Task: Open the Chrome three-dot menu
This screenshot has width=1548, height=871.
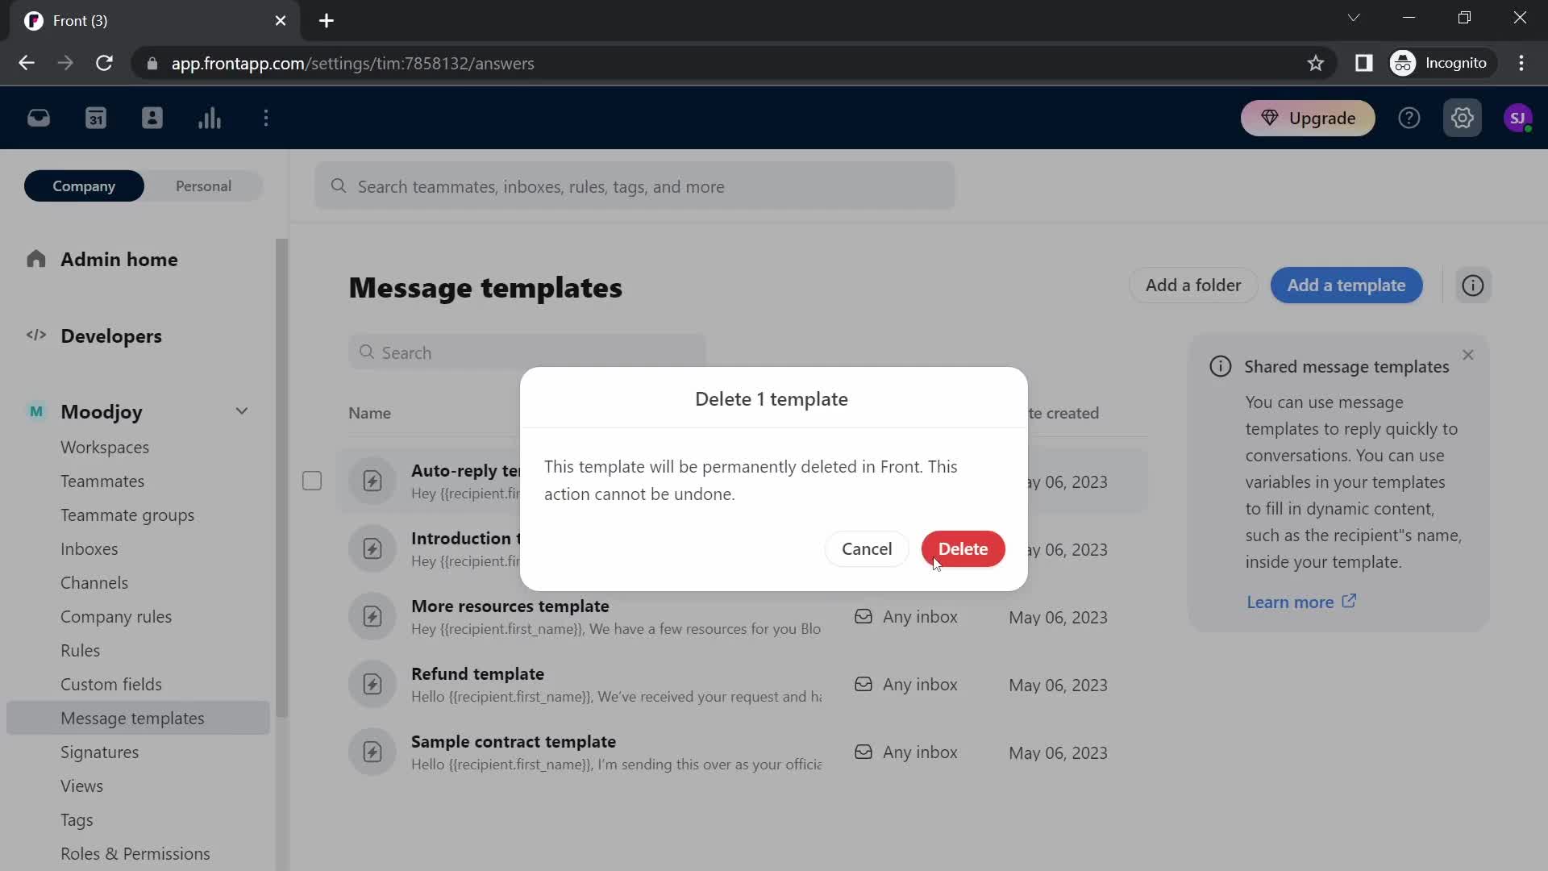Action: click(1521, 63)
